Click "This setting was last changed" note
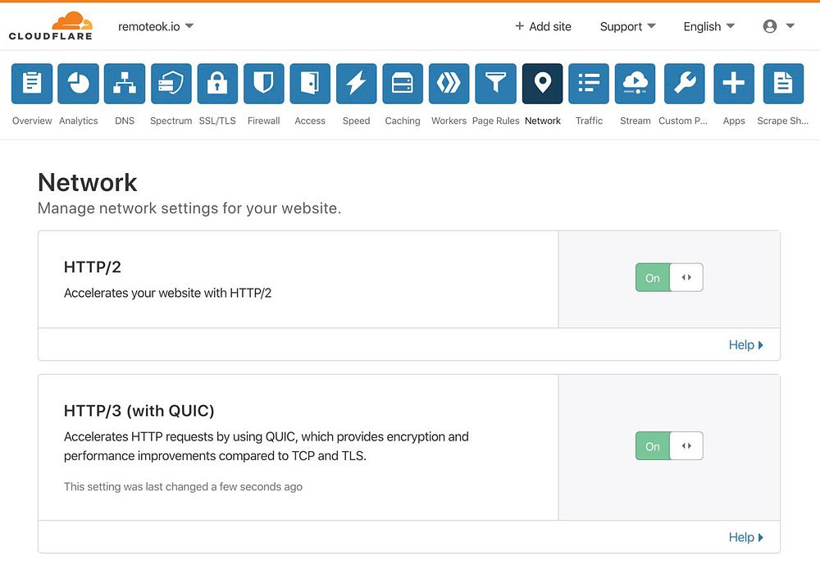This screenshot has height=561, width=820. click(x=183, y=486)
